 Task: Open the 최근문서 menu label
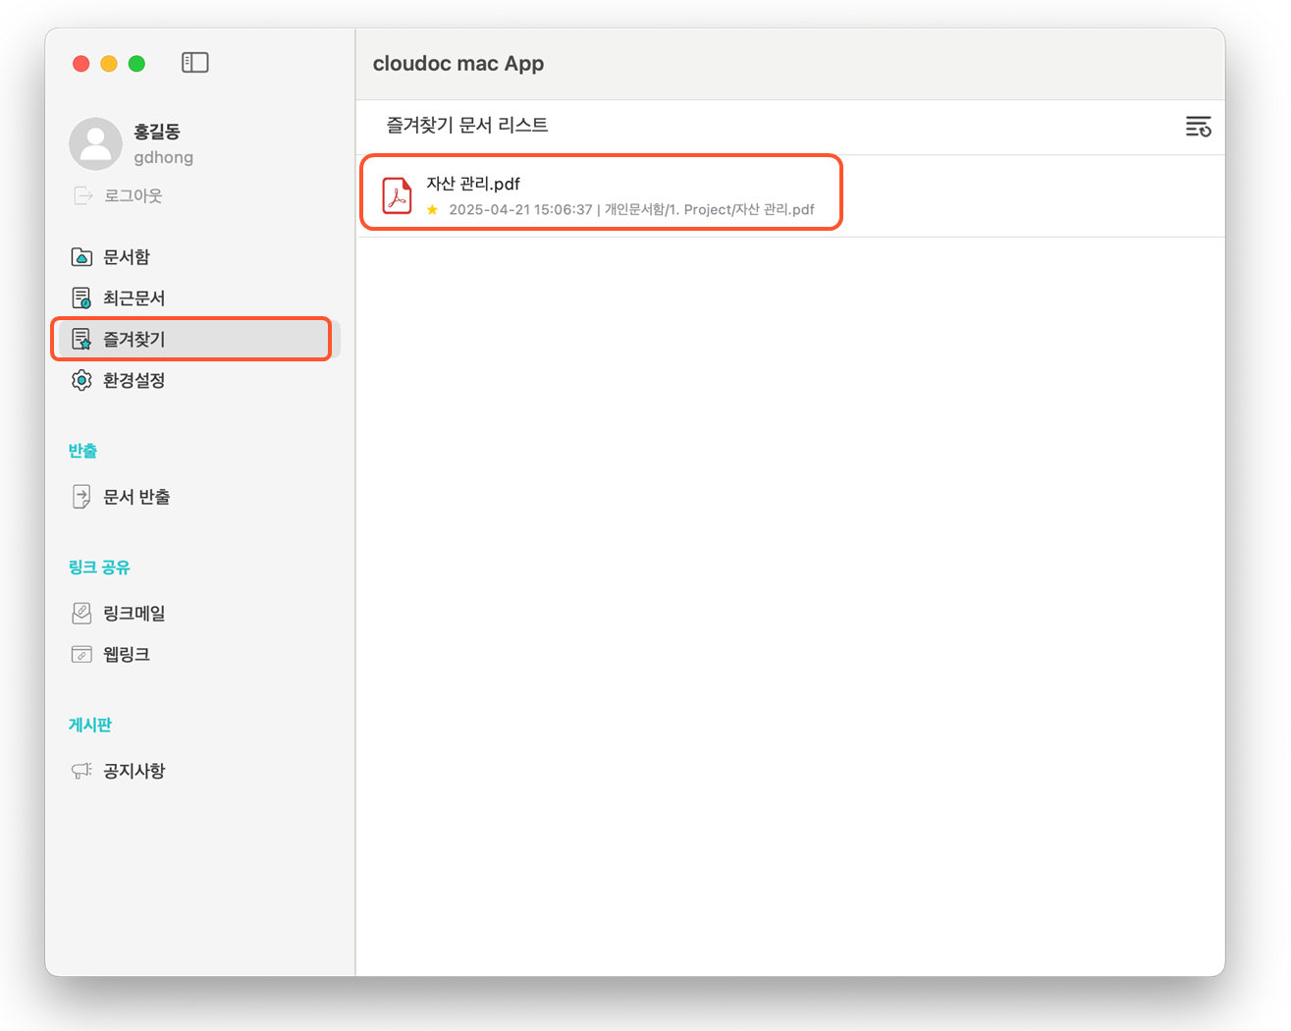pos(134,298)
